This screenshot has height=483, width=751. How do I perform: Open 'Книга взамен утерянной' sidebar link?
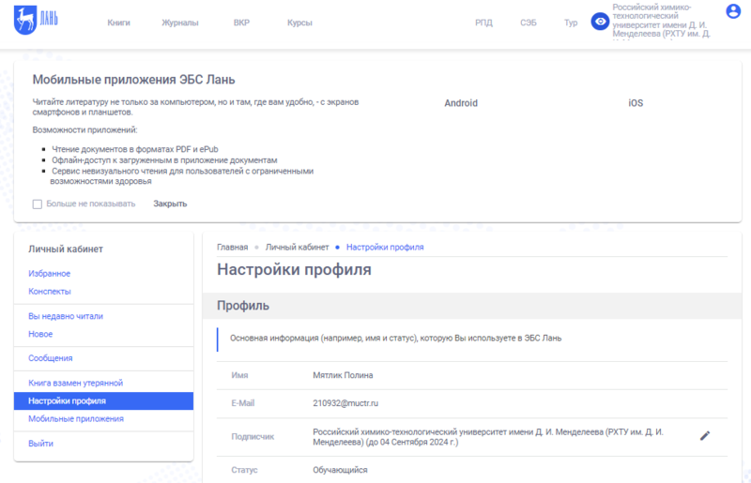click(76, 383)
